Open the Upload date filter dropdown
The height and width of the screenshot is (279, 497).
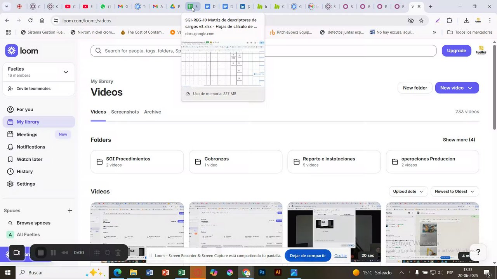point(408,191)
